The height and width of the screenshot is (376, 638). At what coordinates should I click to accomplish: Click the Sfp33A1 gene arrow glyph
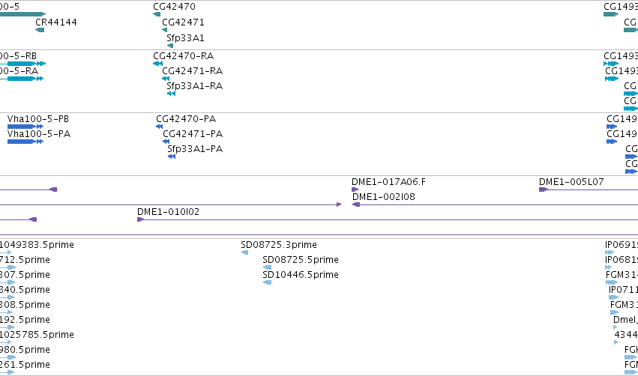click(x=170, y=46)
